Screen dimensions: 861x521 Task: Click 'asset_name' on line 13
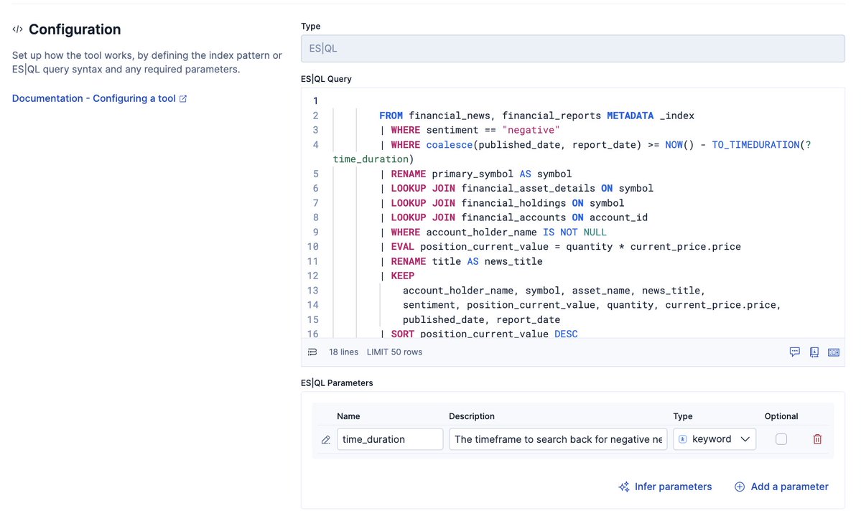(x=601, y=291)
